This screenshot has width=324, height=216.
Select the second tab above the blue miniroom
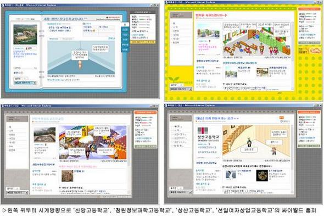click(x=67, y=38)
